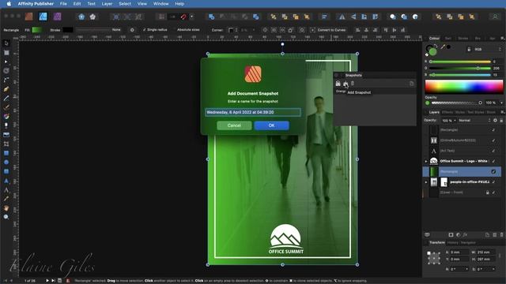The image size is (506, 284).
Task: Select the Node tool
Action: coord(6,62)
